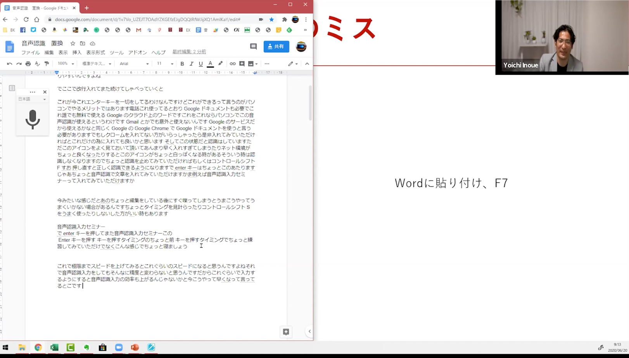Click the paint format roller icon
Screen dimensions: 629x358
pyautogui.click(x=47, y=64)
